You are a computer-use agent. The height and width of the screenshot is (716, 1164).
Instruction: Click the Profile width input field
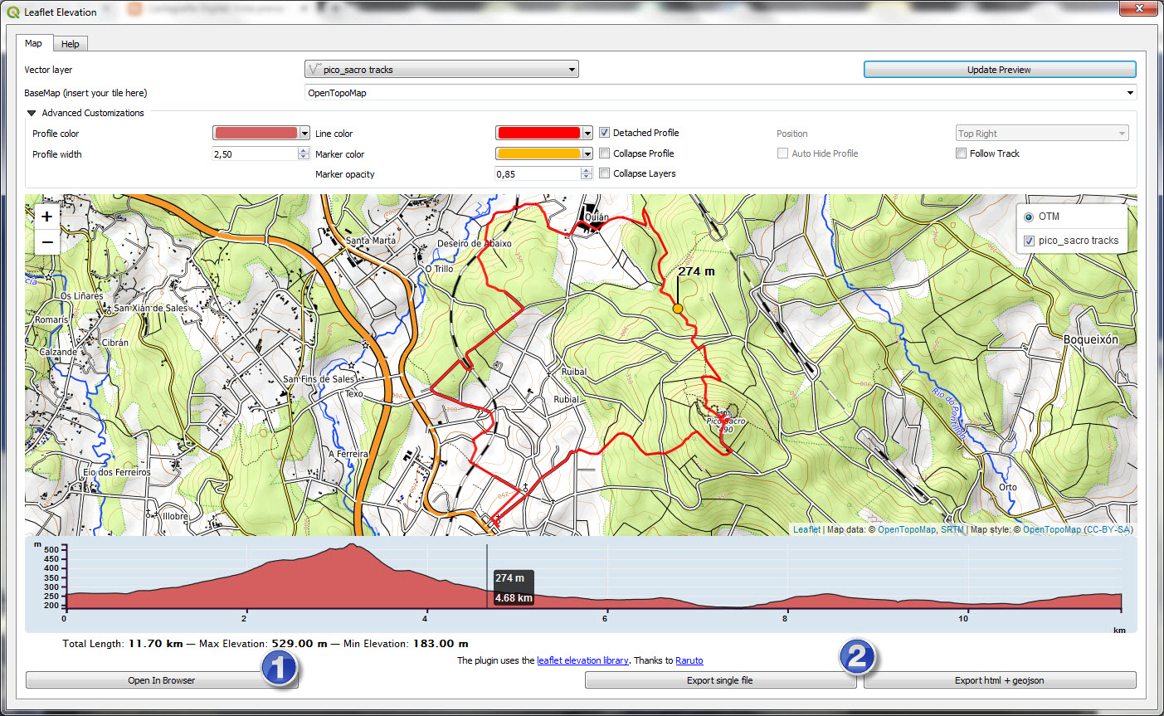click(255, 154)
